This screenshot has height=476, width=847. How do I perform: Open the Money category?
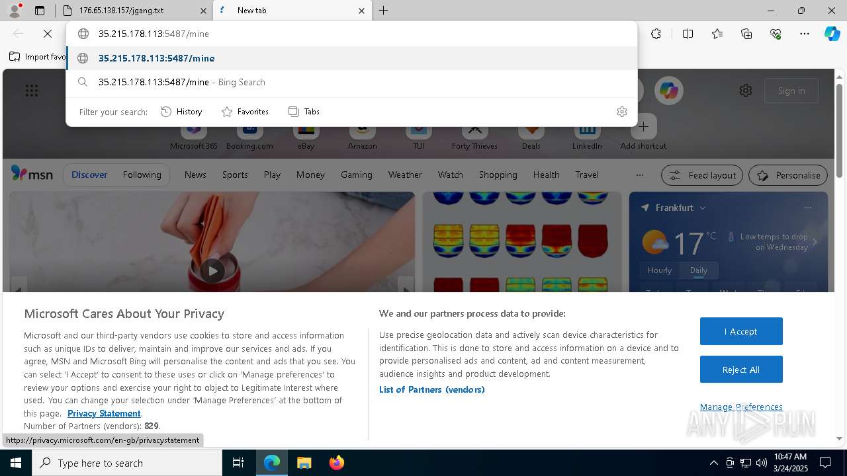pyautogui.click(x=310, y=175)
